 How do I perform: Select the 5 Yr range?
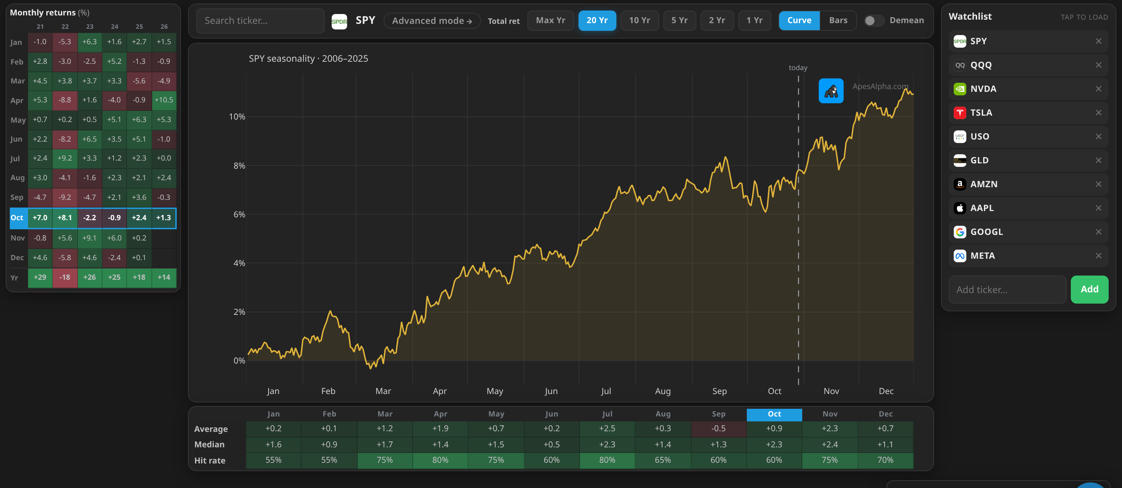click(679, 20)
